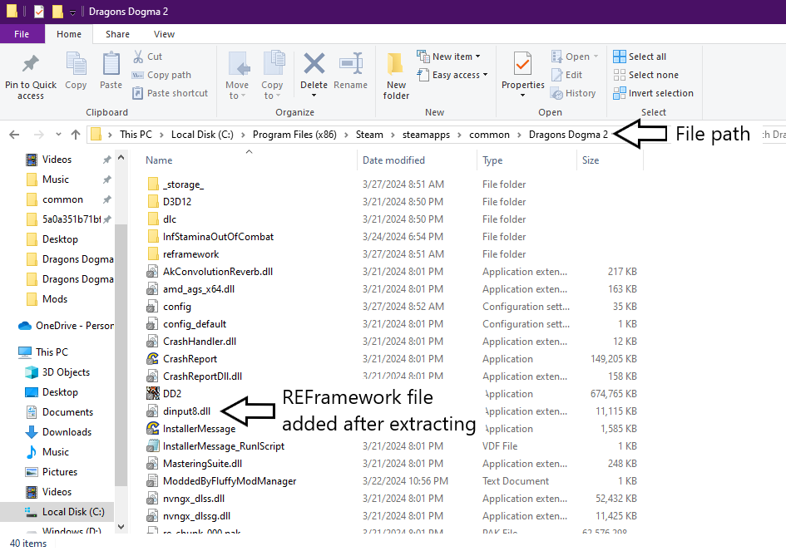Viewport: 786px width, 551px height.
Task: Go to Steam in address path
Action: coord(369,135)
